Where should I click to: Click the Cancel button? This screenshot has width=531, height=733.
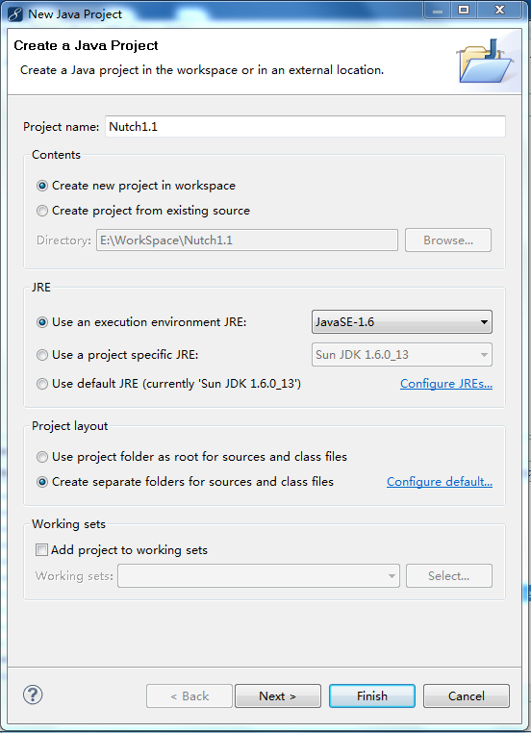coord(466,696)
